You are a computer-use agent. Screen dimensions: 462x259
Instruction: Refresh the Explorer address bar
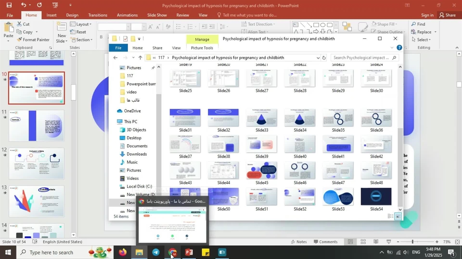324,58
